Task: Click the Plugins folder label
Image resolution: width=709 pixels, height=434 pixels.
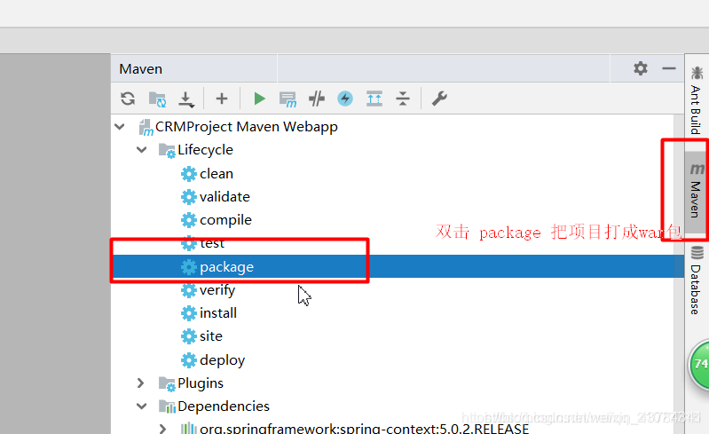Action: [x=201, y=383]
